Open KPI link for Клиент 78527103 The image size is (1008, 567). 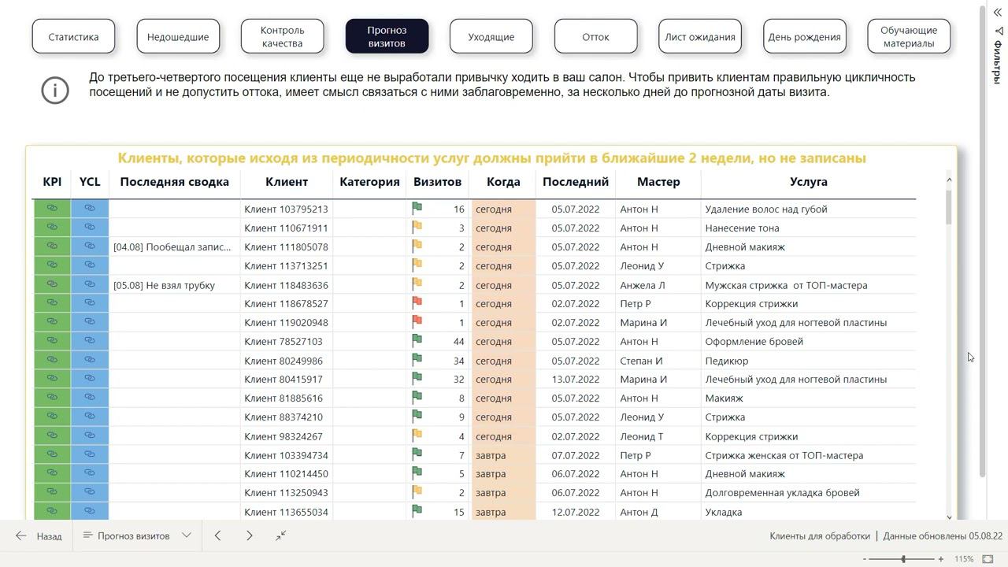tap(52, 341)
